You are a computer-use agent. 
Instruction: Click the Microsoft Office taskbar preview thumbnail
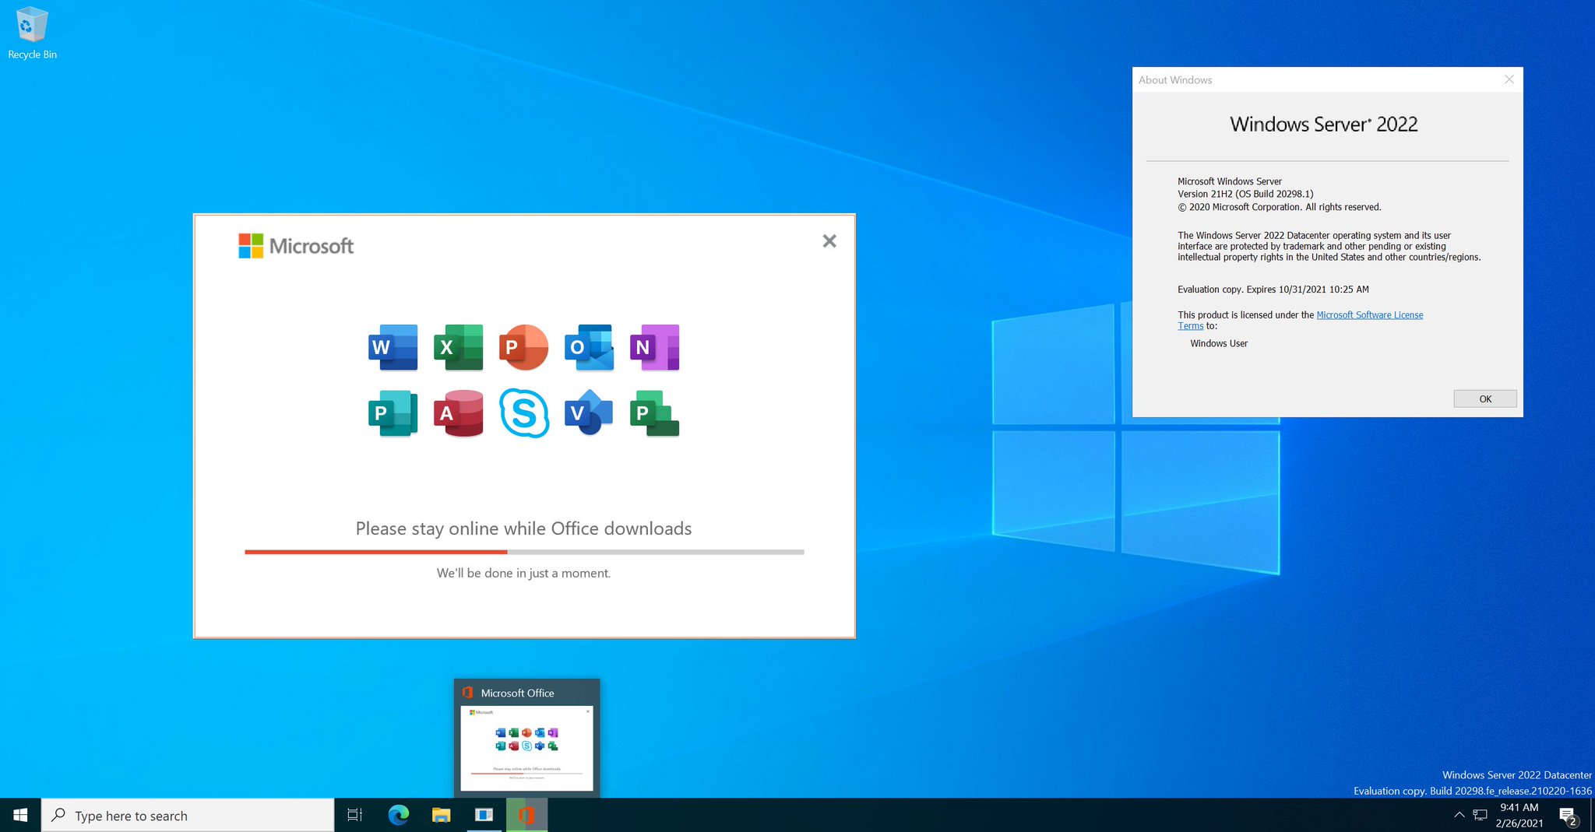[526, 747]
